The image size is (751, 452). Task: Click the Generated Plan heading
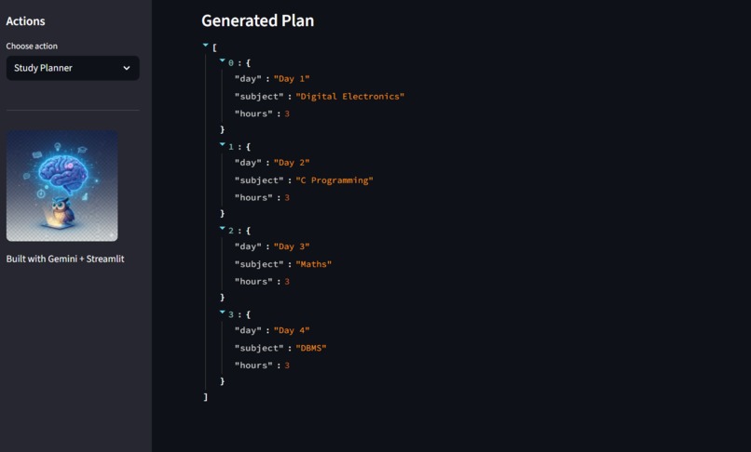[258, 20]
